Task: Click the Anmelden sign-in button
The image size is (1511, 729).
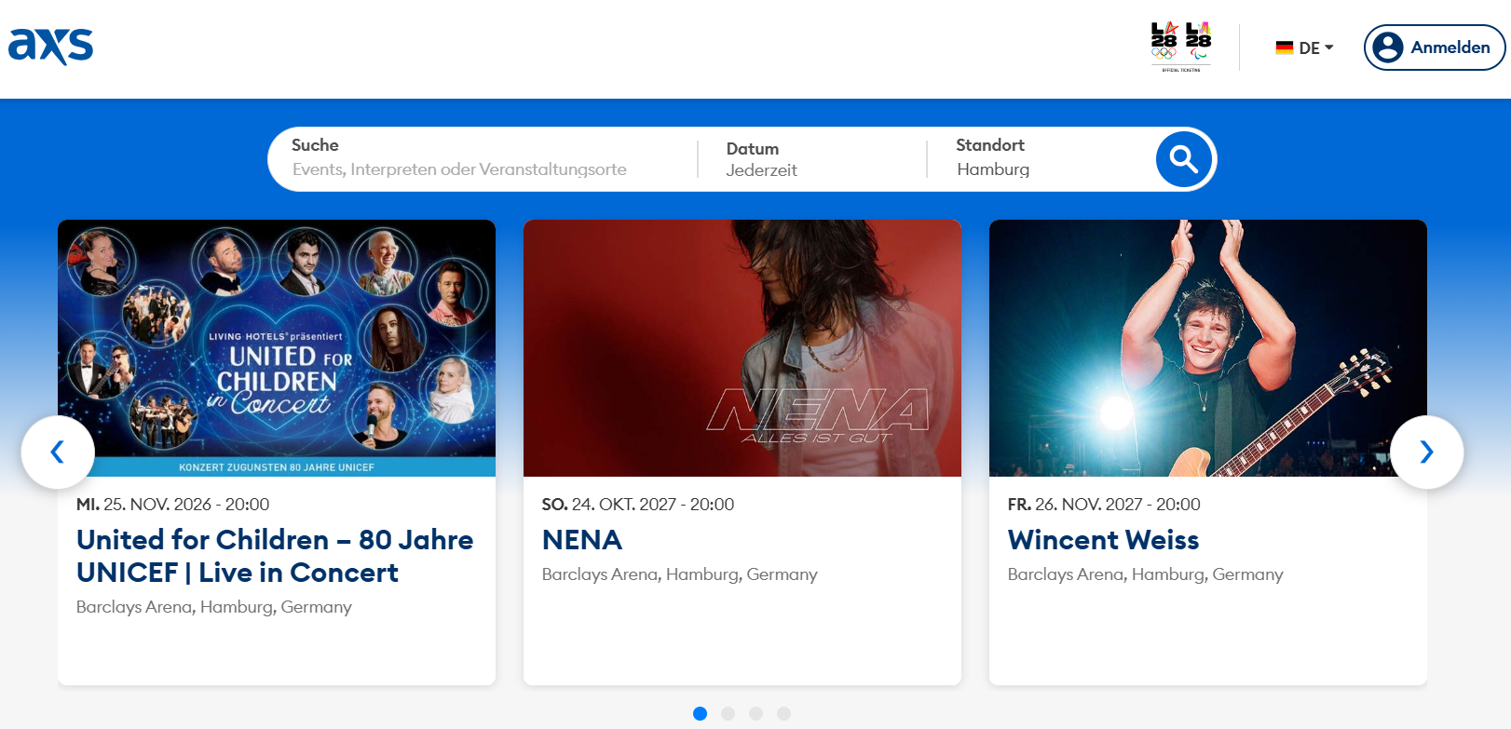Action: pos(1435,47)
